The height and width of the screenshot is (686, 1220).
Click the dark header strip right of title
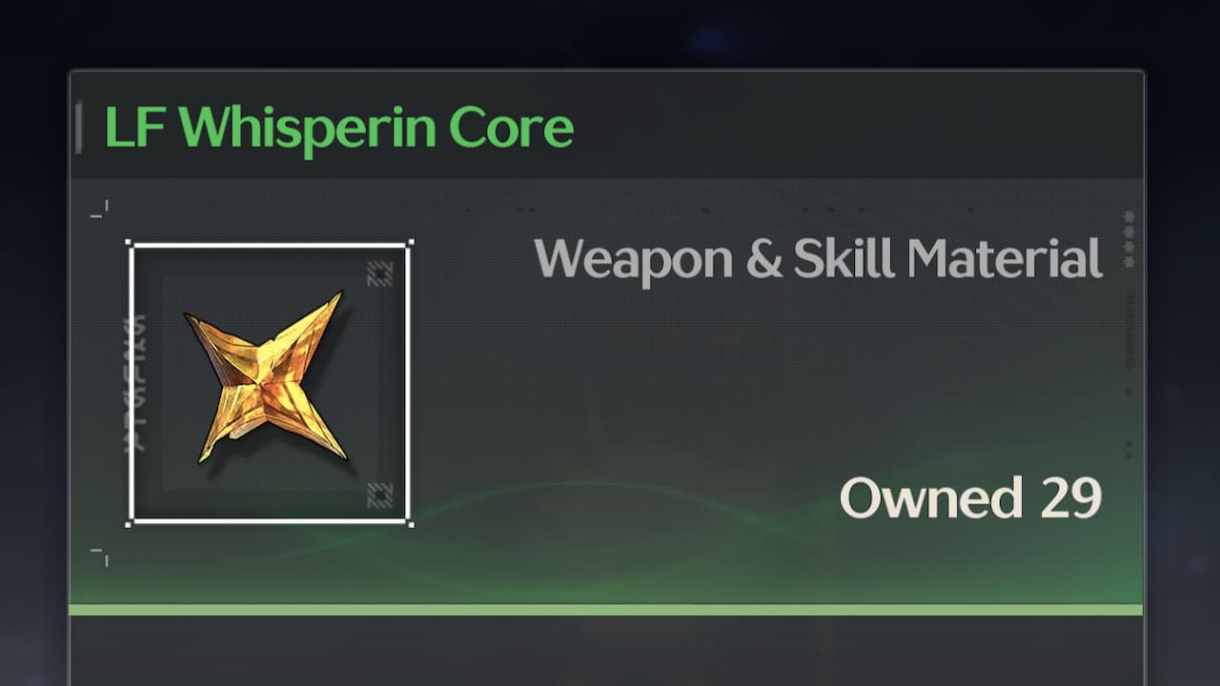click(x=858, y=127)
